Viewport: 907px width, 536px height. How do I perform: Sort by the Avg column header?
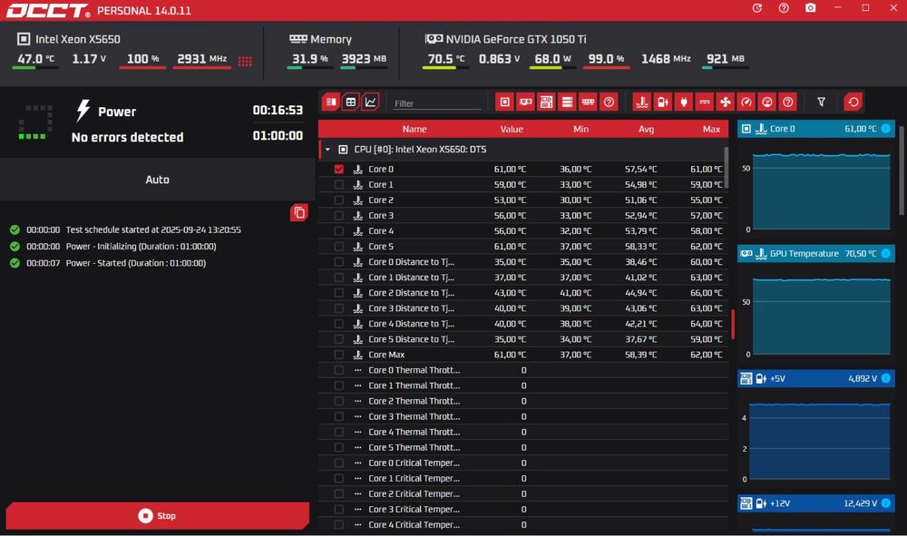[x=646, y=129]
